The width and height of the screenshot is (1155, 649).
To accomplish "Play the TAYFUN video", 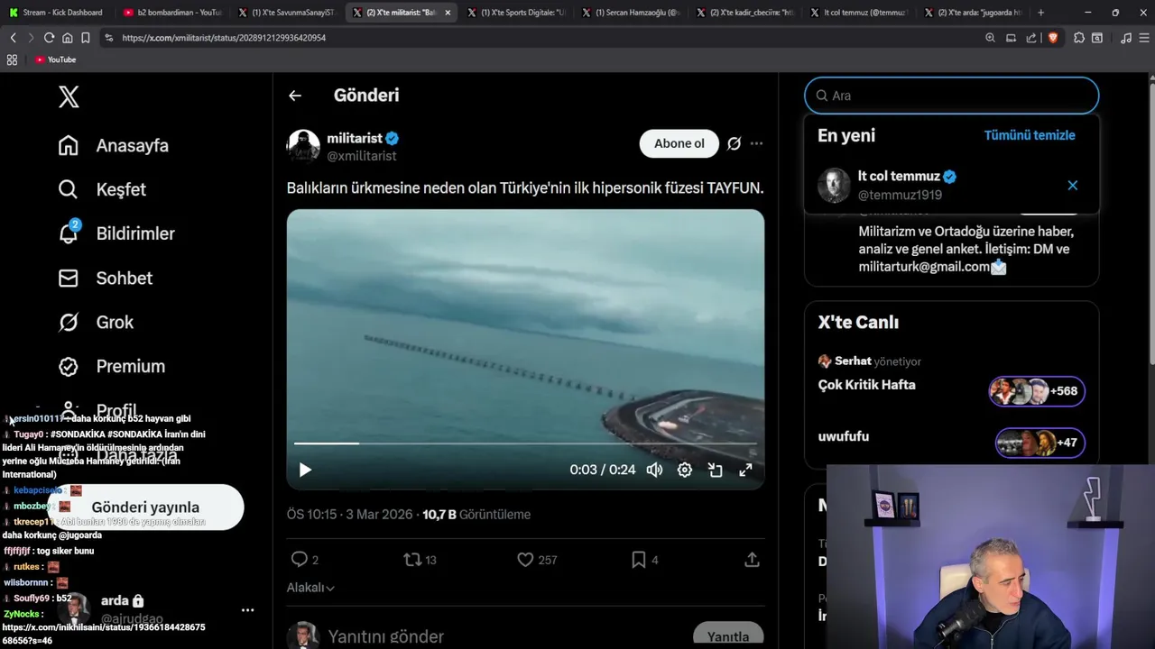I will [x=305, y=470].
